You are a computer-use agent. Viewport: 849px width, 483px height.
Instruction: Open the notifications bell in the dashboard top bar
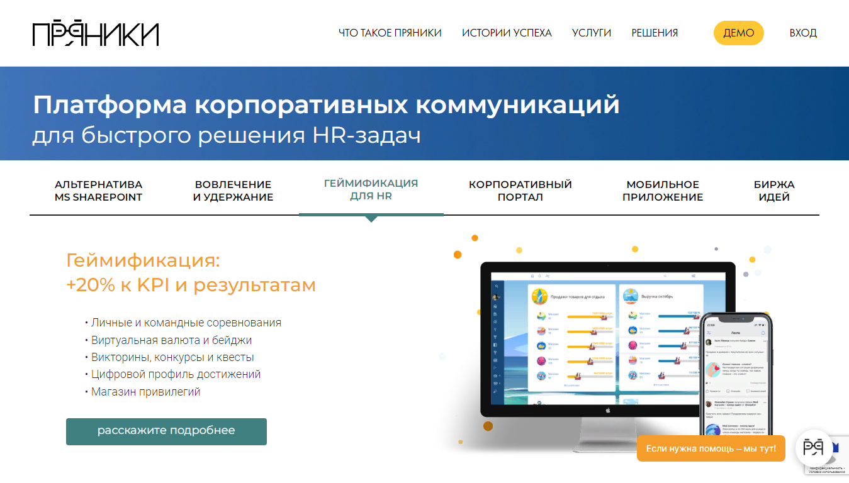pos(539,276)
